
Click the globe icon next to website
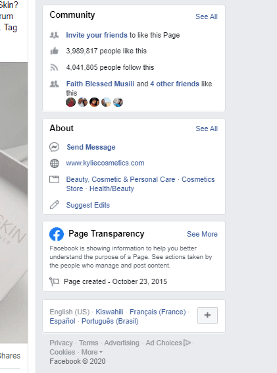coord(55,163)
